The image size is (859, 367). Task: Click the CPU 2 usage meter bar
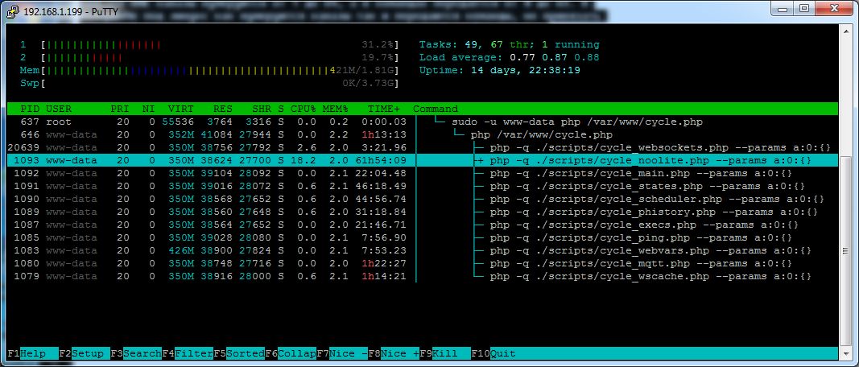click(x=220, y=57)
